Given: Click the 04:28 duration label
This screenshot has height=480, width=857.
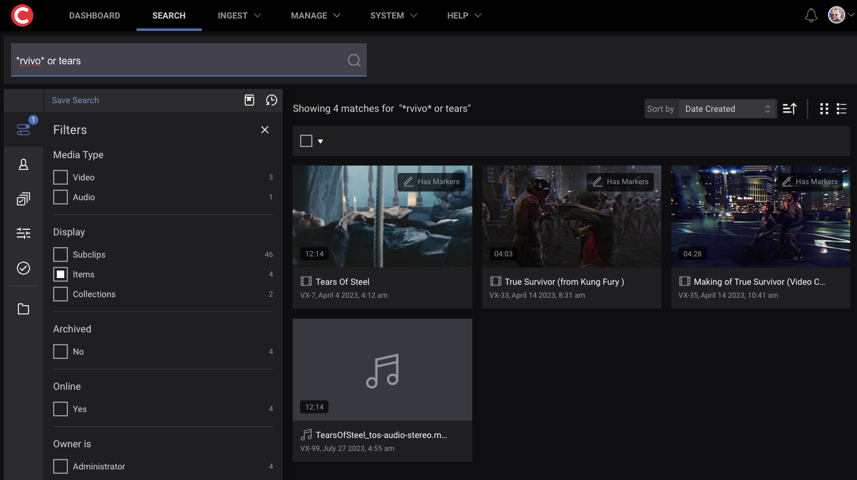Looking at the screenshot, I should pyautogui.click(x=693, y=254).
